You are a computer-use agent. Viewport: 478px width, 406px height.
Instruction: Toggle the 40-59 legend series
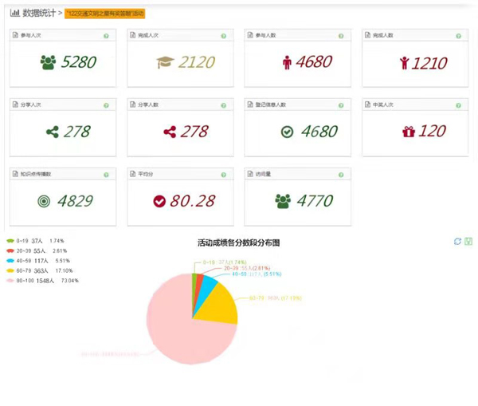pos(11,261)
